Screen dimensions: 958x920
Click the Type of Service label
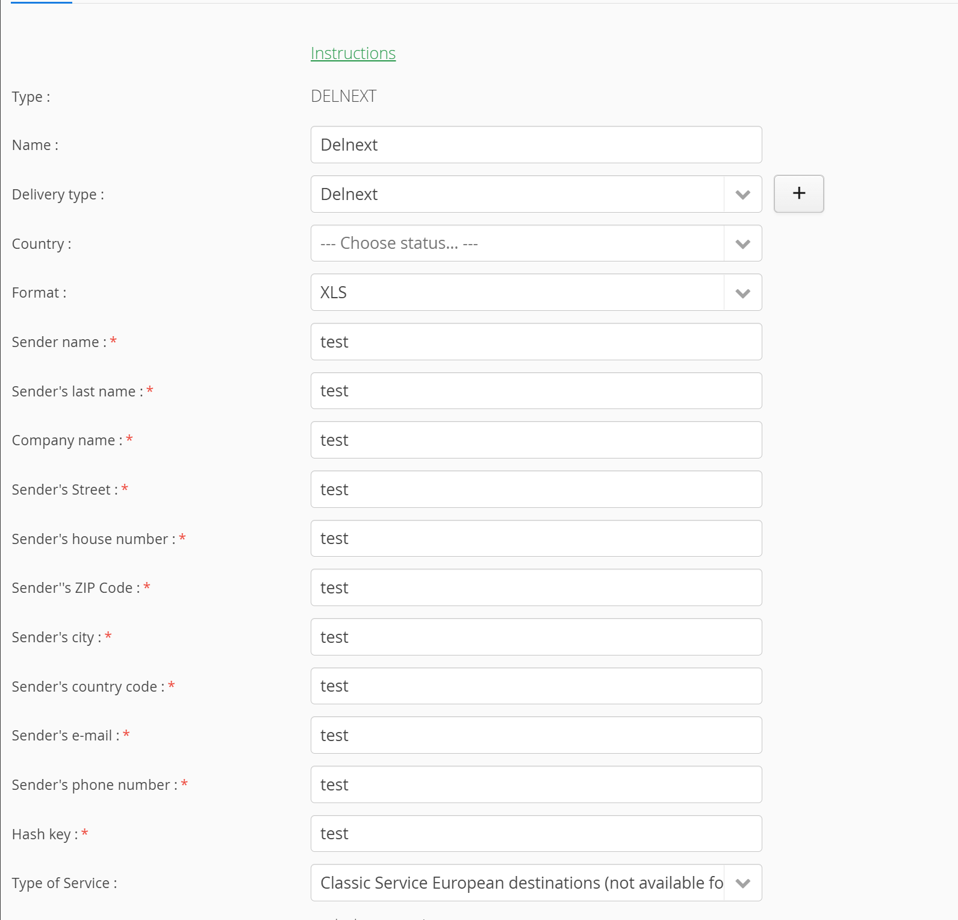coord(64,883)
